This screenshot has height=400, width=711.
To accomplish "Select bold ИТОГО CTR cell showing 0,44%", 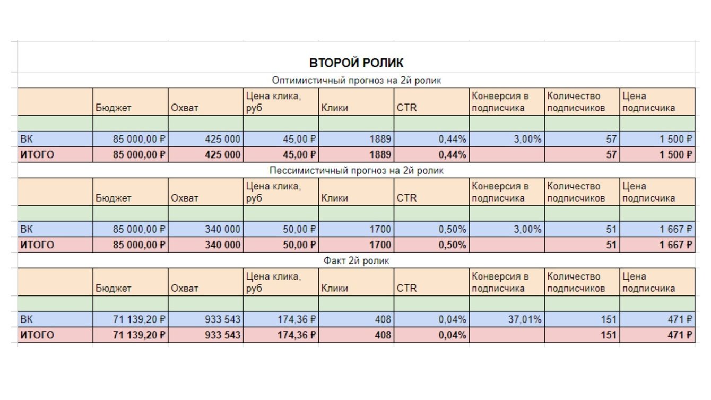I will coord(431,155).
